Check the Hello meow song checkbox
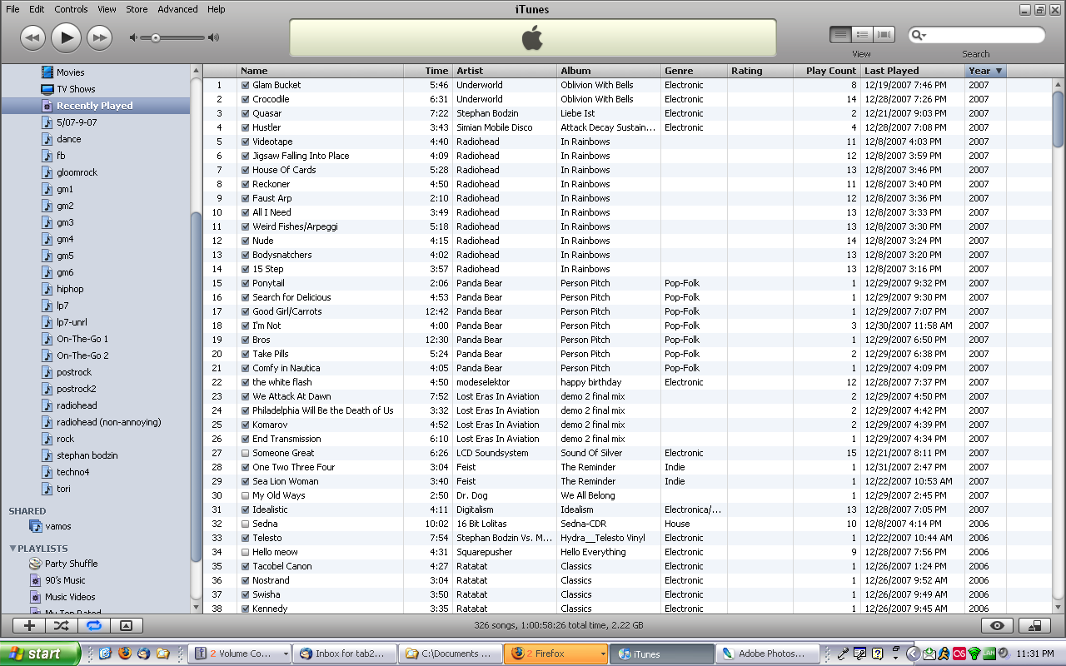1066x666 pixels. tap(246, 552)
